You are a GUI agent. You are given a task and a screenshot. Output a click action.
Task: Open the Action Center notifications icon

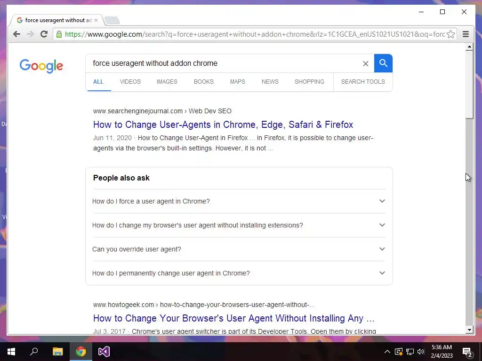467,352
